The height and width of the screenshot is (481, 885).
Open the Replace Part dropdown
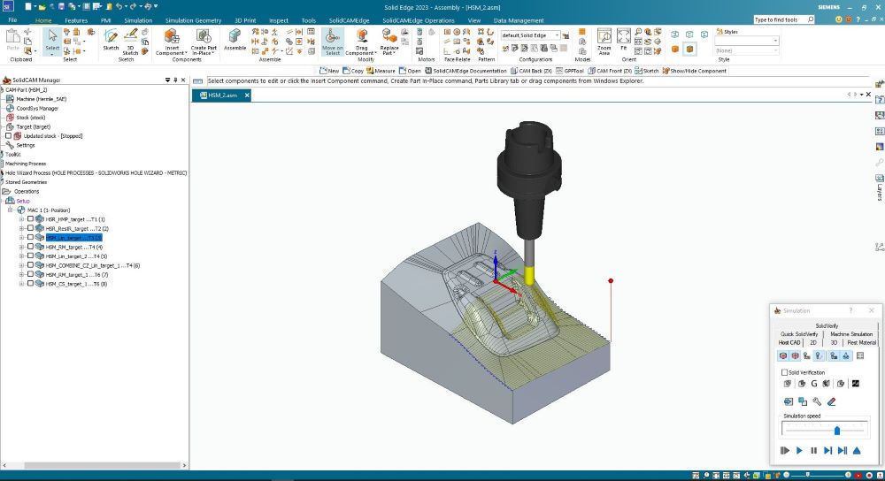pos(389,50)
